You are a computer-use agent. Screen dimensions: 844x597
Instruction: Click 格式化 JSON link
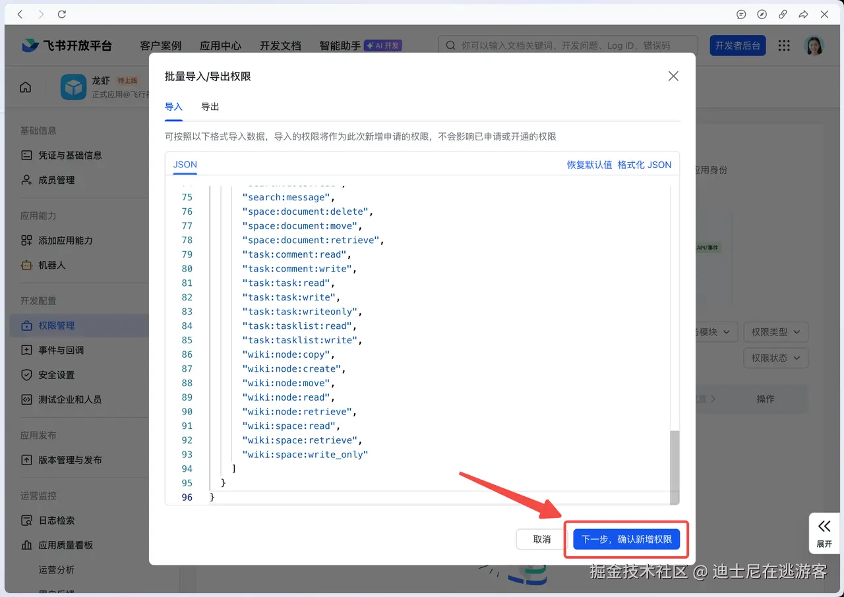pyautogui.click(x=645, y=165)
